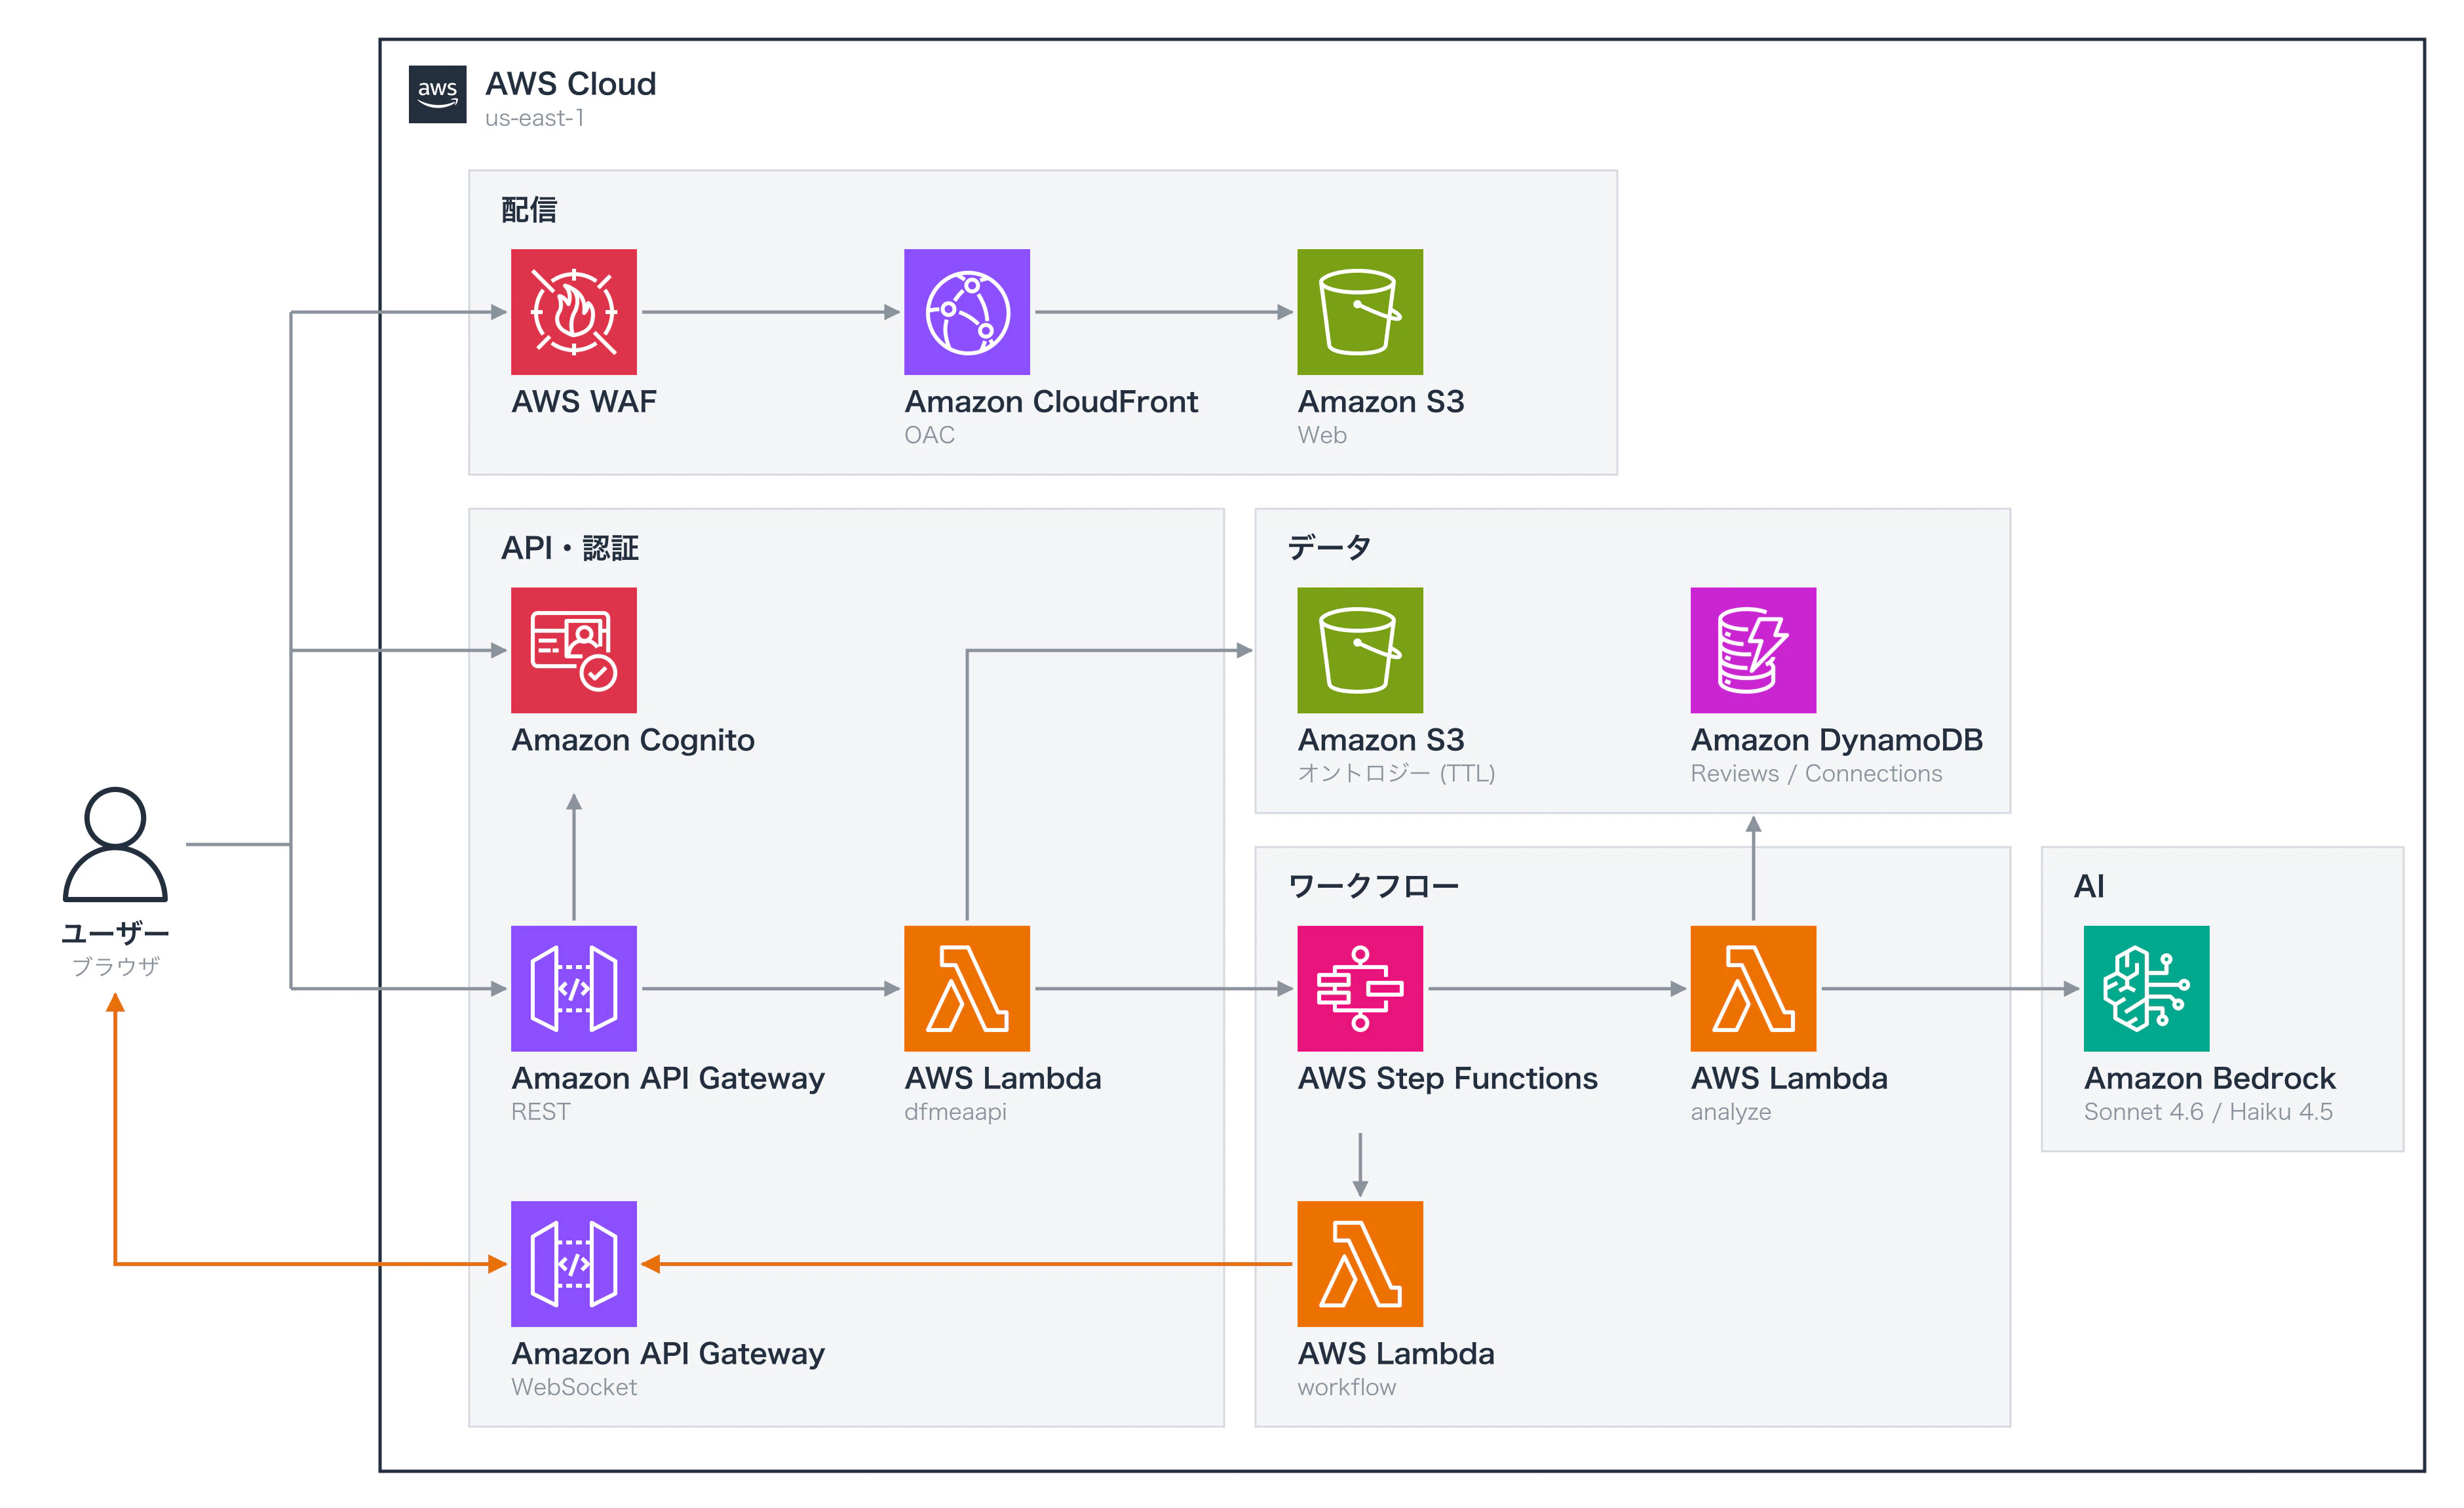This screenshot has height=1508, width=2464.
Task: Click the "データ" group heading
Action: tap(1329, 548)
